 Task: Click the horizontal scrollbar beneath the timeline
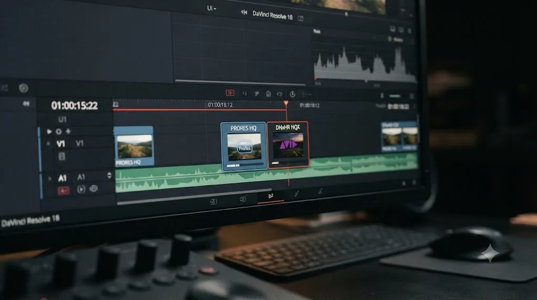[194, 196]
